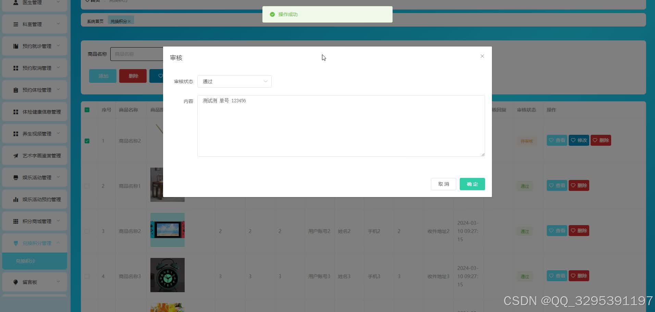Click the 取消 button in the dialog
This screenshot has width=655, height=312.
coord(444,184)
